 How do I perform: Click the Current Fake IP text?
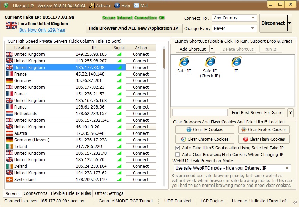39,17
